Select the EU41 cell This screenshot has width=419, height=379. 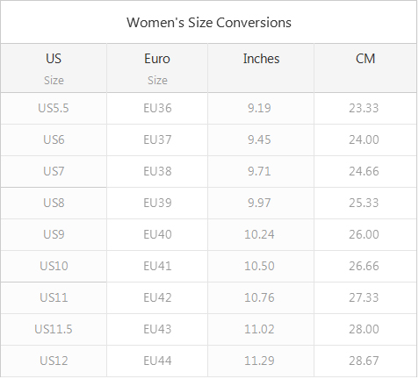click(x=157, y=266)
